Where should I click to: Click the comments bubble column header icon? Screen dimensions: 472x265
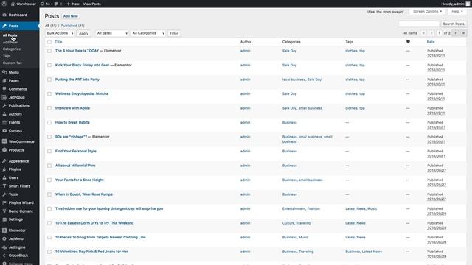point(408,42)
